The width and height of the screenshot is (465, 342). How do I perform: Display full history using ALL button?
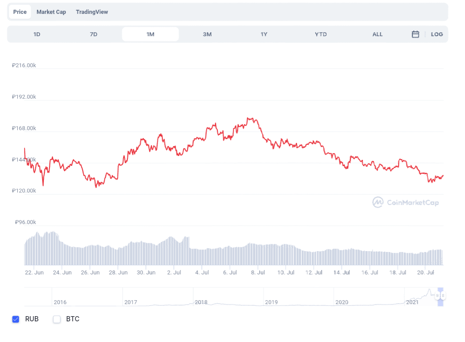tap(377, 34)
